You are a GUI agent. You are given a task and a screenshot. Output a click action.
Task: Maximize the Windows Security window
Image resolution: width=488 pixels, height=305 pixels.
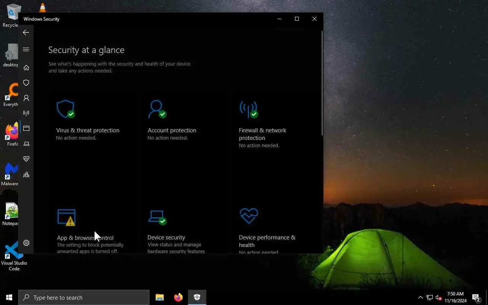[297, 19]
